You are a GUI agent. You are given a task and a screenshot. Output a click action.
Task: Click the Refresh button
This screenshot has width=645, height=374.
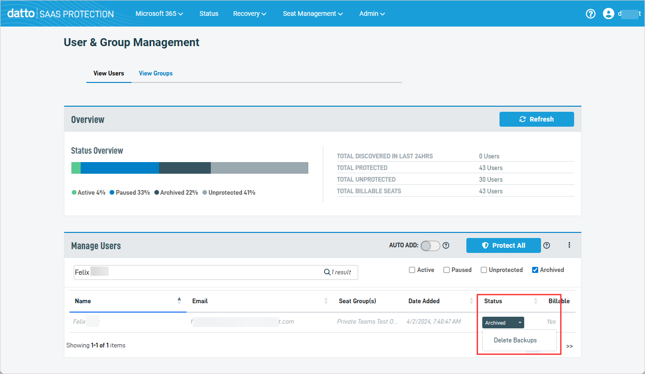(x=536, y=119)
